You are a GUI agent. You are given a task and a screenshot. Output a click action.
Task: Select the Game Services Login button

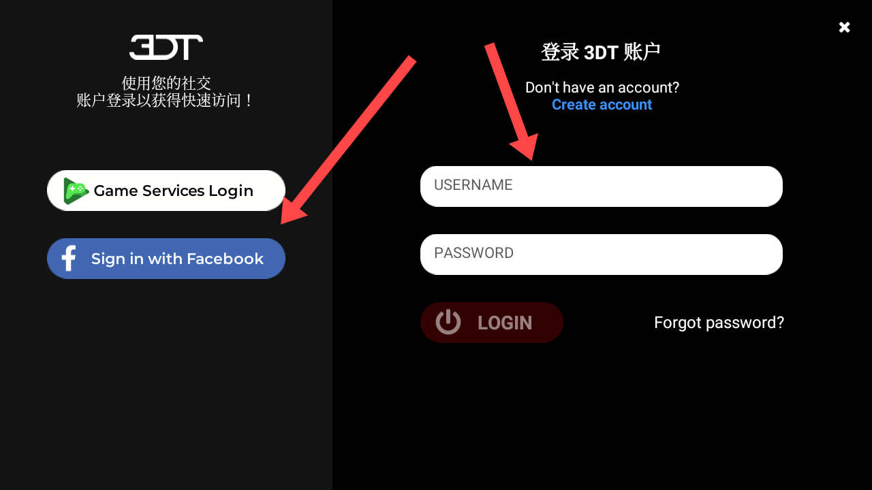pyautogui.click(x=166, y=191)
